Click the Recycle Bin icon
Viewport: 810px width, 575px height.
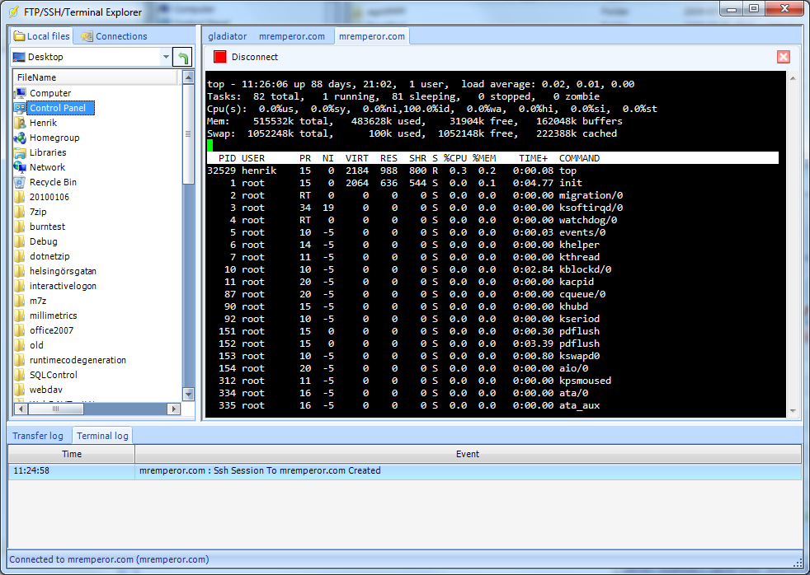pyautogui.click(x=21, y=182)
